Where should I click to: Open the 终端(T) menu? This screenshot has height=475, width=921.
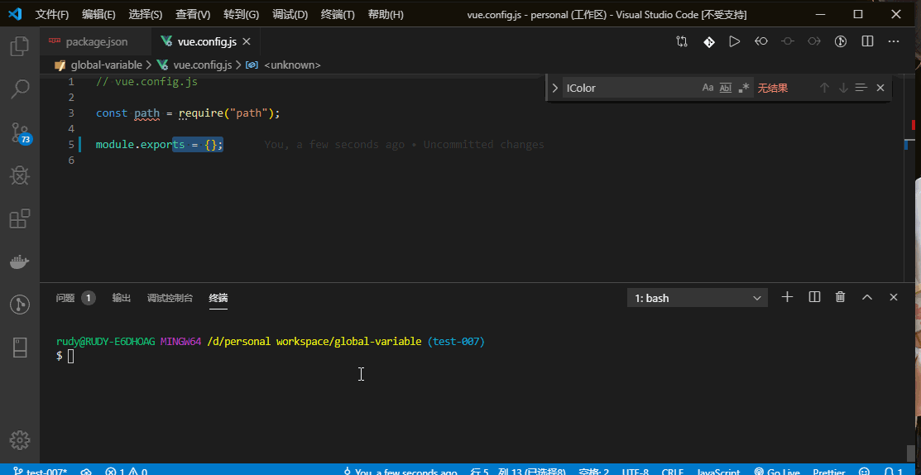point(337,14)
